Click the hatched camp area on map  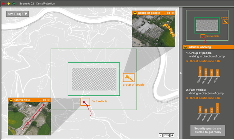94,79
